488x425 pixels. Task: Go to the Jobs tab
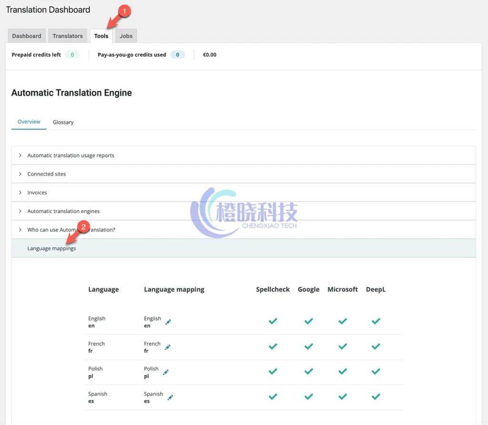tap(126, 36)
